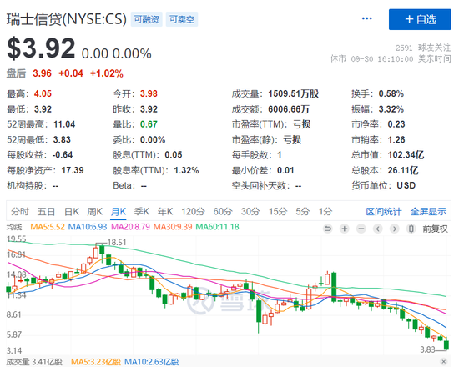Click the chart undo/reset arrow icon

(328, 229)
